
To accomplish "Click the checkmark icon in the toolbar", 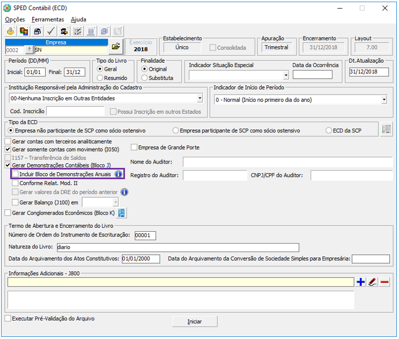I will click(51, 31).
